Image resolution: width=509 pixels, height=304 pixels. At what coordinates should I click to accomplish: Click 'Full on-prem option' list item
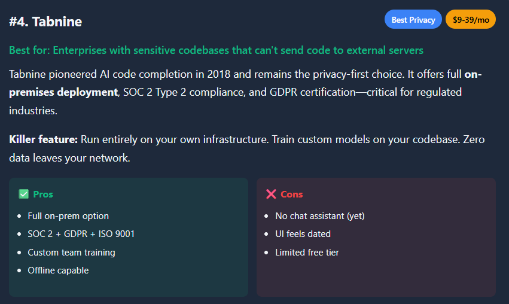point(68,215)
